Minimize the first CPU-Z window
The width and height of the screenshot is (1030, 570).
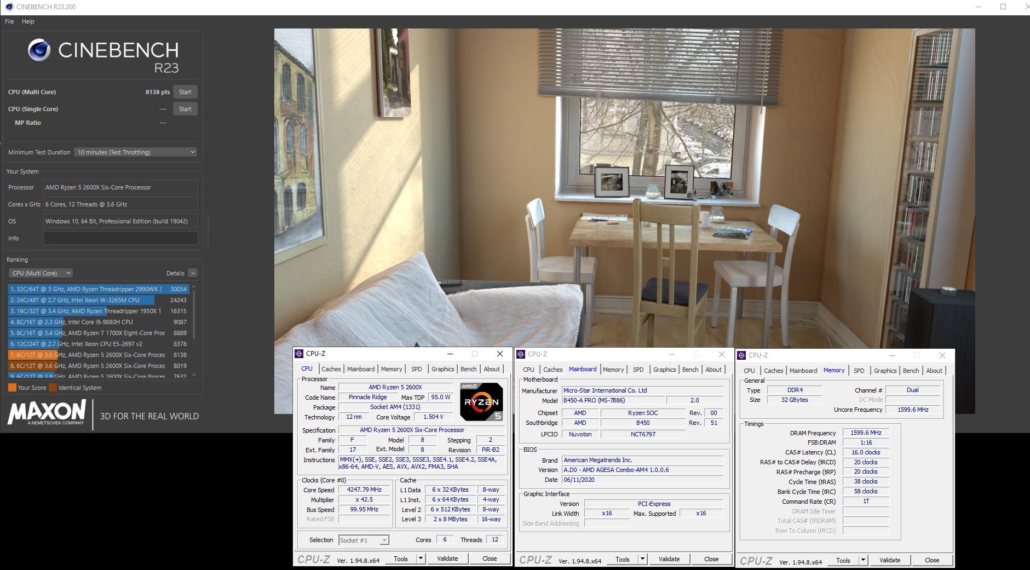[450, 354]
